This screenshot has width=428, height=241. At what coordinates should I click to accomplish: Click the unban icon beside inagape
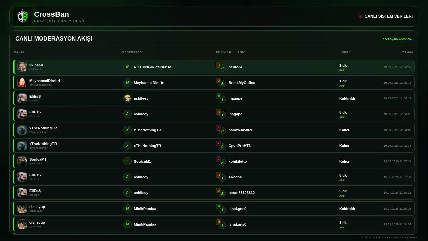218,96
